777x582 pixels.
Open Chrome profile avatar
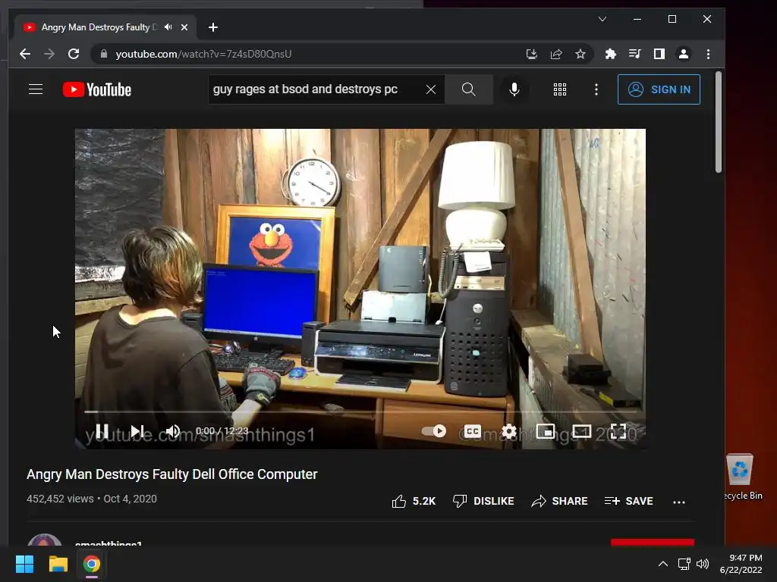click(x=684, y=54)
